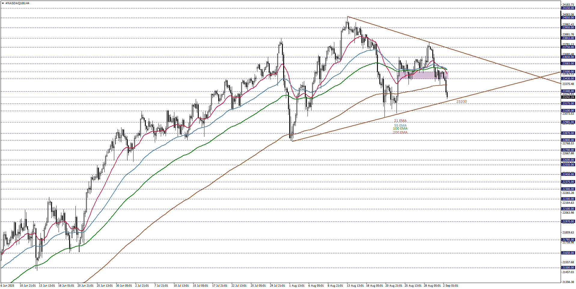Image resolution: width=576 pixels, height=289 pixels.
Task: Select the 200 EMA label
Action: (x=400, y=132)
